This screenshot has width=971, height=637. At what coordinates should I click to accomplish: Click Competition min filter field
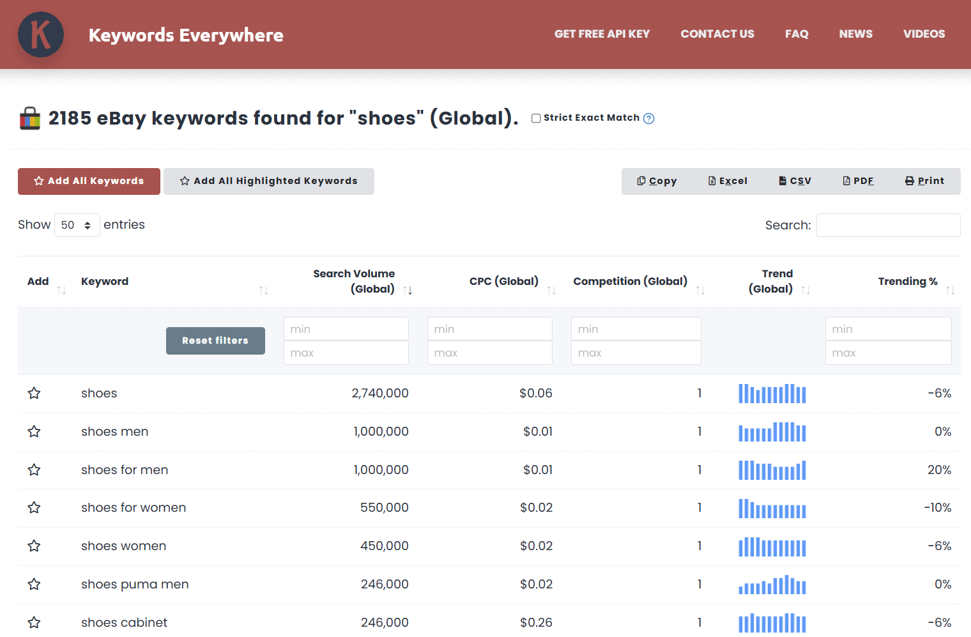point(636,329)
